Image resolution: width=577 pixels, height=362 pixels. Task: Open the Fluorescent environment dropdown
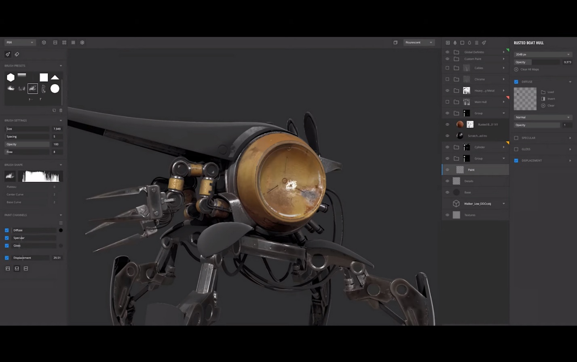point(418,42)
